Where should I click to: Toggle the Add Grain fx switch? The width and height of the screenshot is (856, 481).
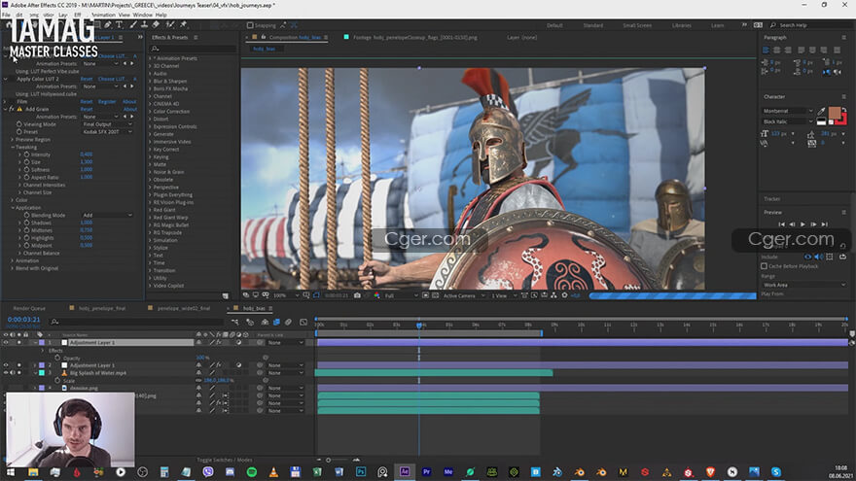(x=12, y=109)
